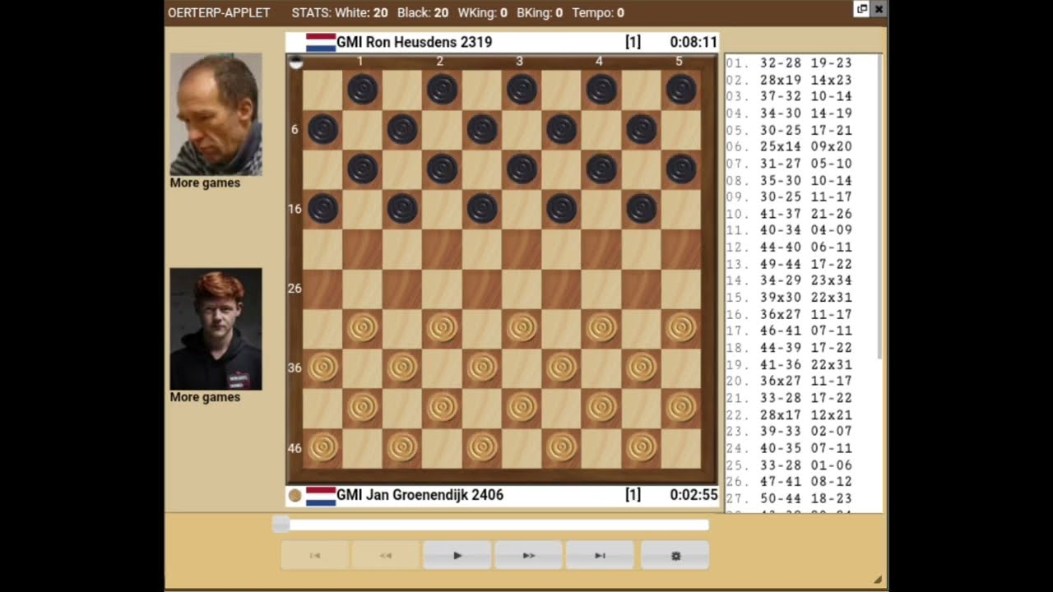
Task: Select the white piece on square 31
Action: [x=362, y=328]
